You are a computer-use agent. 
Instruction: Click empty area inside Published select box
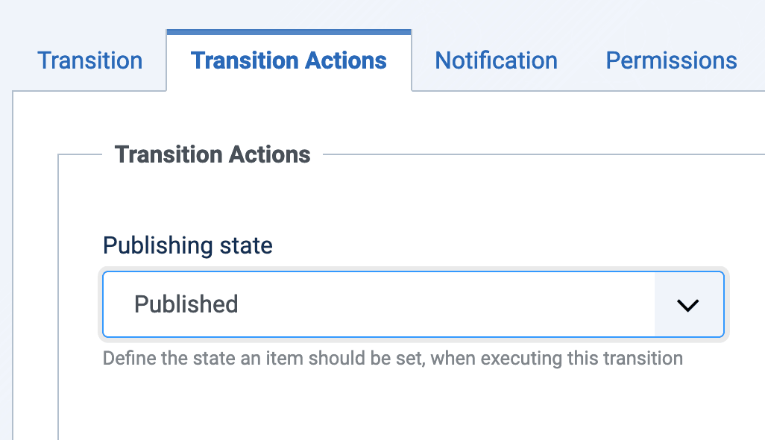tap(447, 304)
